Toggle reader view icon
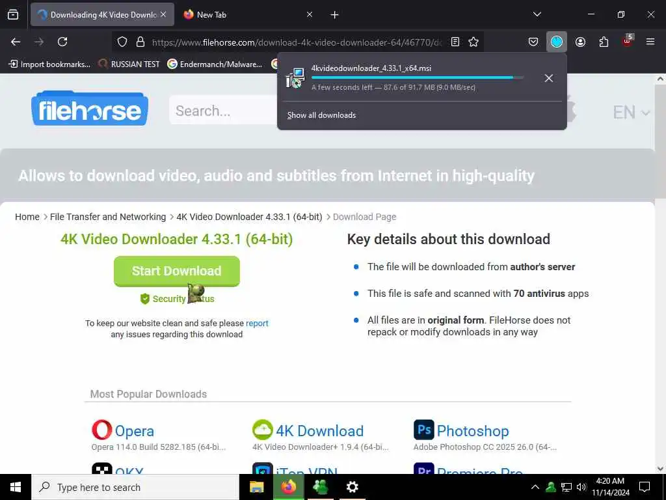Image resolution: width=666 pixels, height=500 pixels. pos(455,42)
